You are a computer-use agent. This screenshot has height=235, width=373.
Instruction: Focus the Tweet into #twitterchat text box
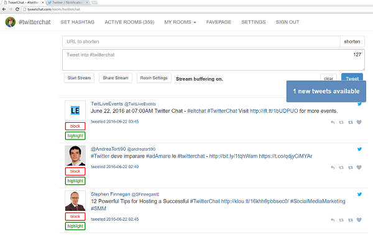[x=213, y=60]
